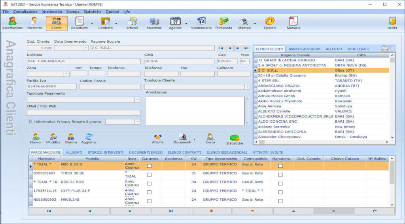Open the Scadenziario calendar icon
This screenshot has width=405, height=224.
coord(201,23)
